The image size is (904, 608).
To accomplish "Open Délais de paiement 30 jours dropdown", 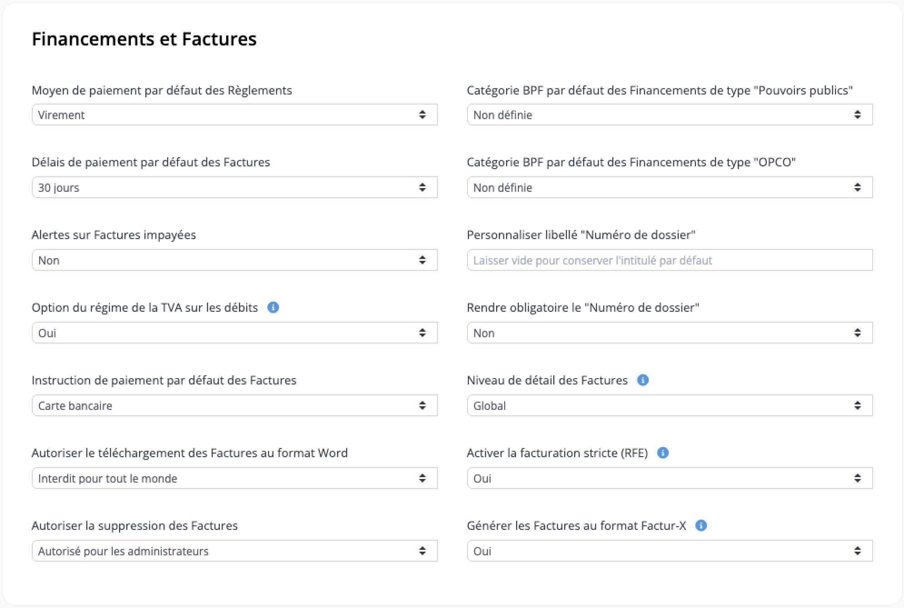I will (234, 187).
